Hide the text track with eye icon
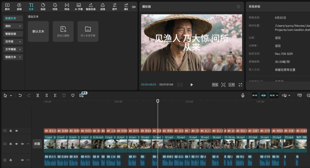The width and height of the screenshot is (310, 168). pyautogui.click(x=17, y=131)
